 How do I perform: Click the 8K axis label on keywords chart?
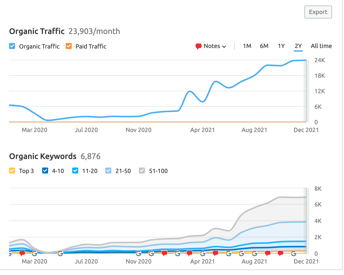coord(318,189)
